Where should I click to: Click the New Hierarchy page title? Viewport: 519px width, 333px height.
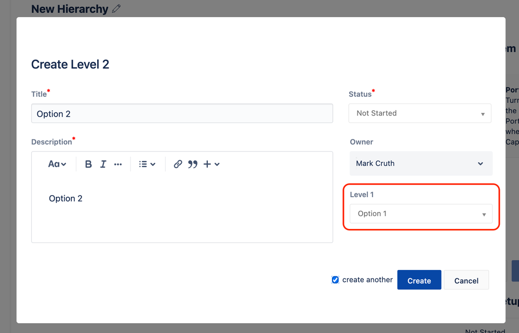(x=70, y=9)
